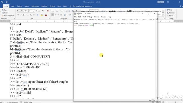
Task: Click the Sign in button
Action: click(x=161, y=2)
